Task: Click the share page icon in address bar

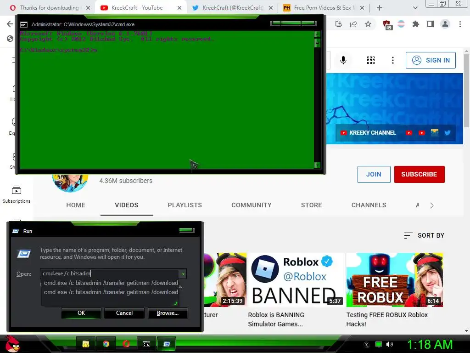Action: point(353,24)
